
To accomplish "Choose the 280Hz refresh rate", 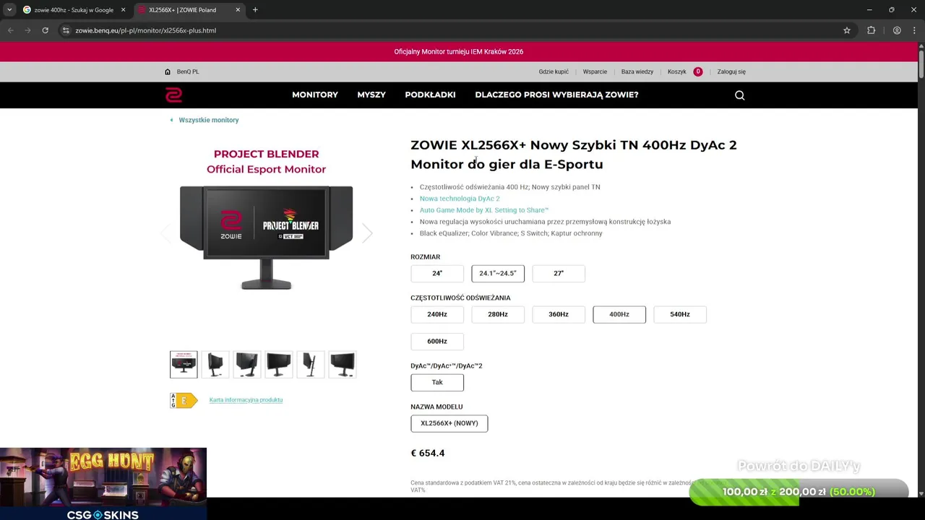I will click(498, 314).
